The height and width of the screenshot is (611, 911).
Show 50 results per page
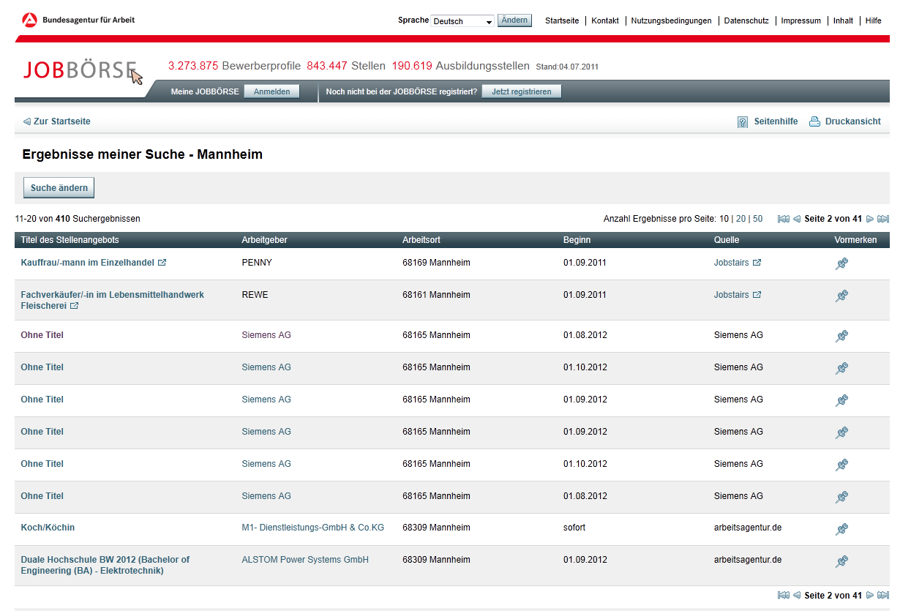[x=758, y=219]
